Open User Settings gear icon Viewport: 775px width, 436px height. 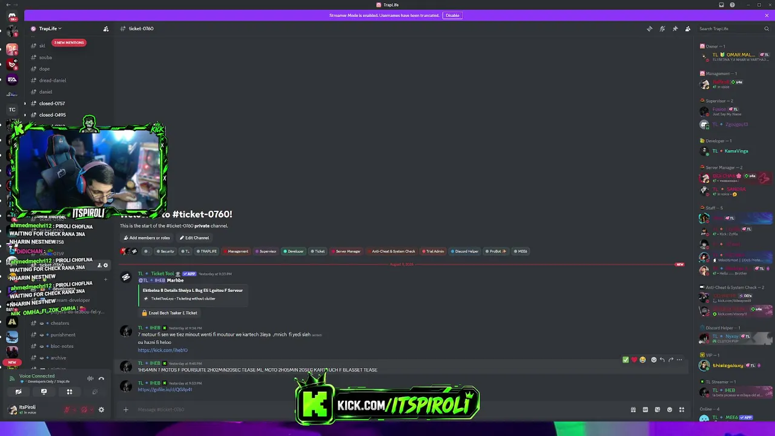[101, 410]
